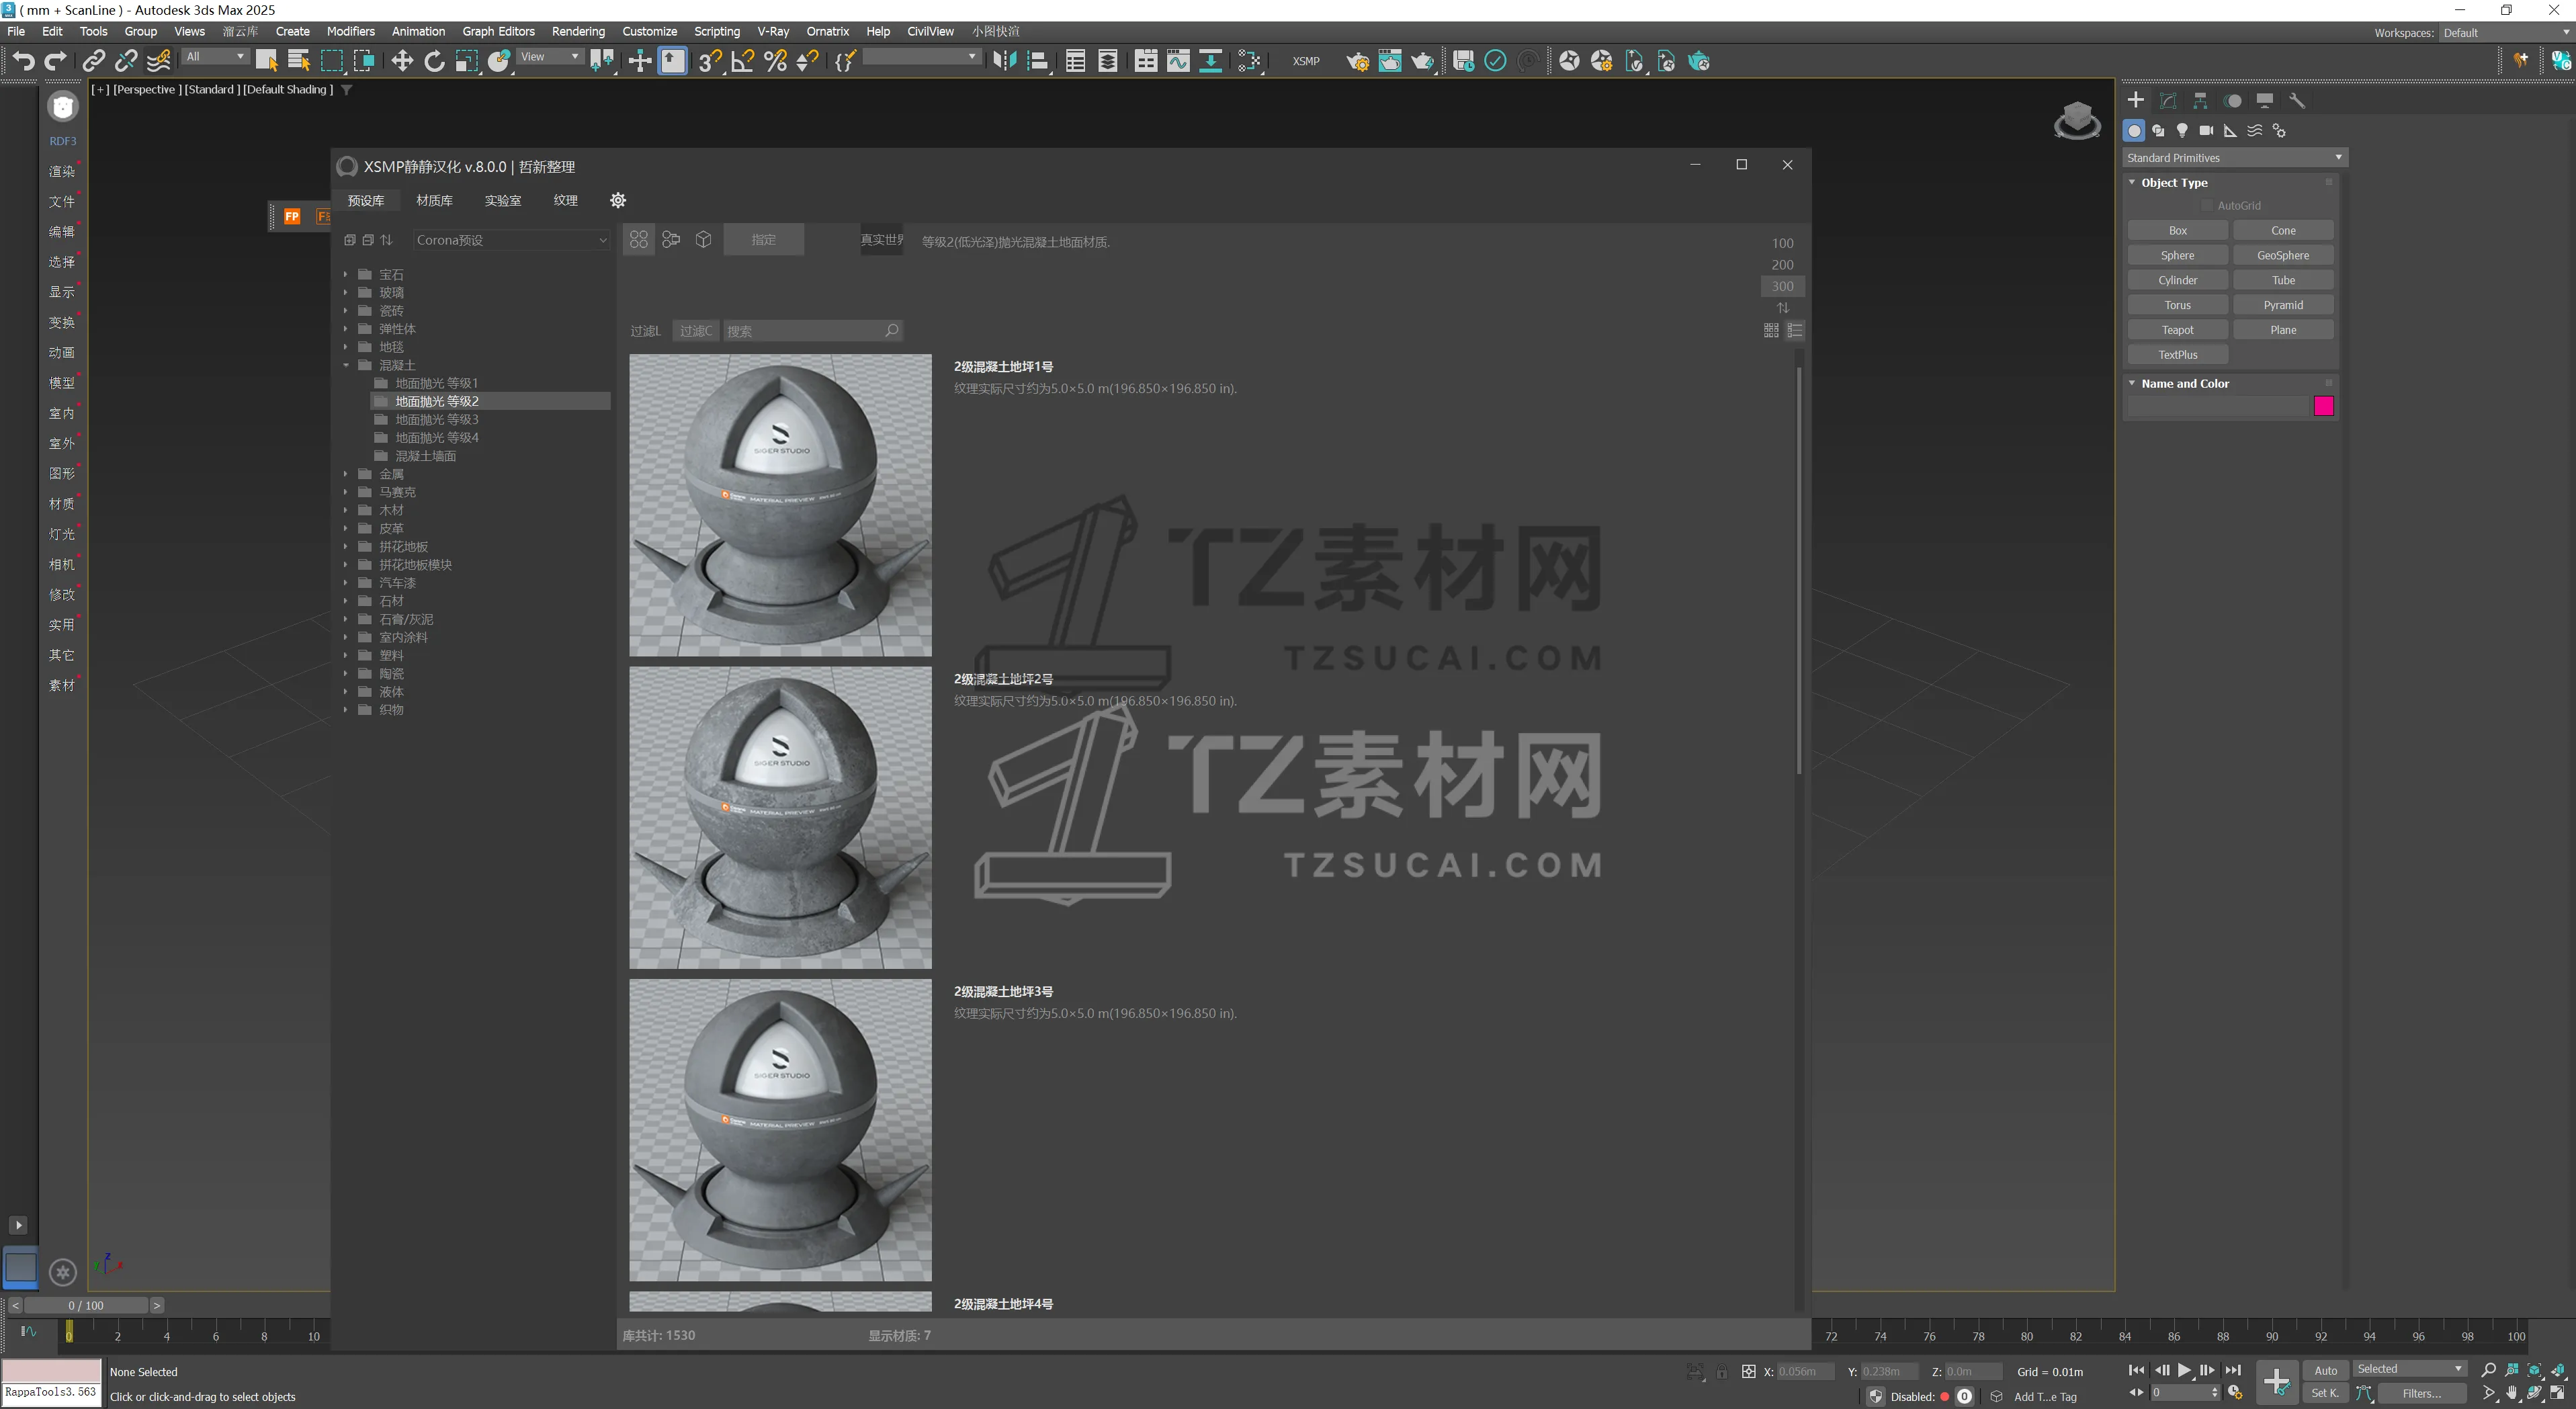Toggle Auto key mode button
This screenshot has height=1409, width=2576.
pyautogui.click(x=2325, y=1370)
